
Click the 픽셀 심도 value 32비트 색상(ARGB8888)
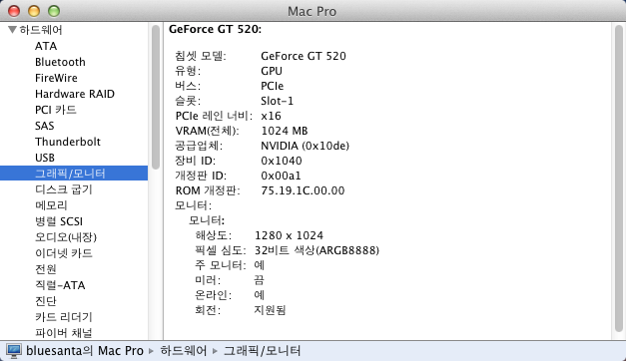coord(316,250)
